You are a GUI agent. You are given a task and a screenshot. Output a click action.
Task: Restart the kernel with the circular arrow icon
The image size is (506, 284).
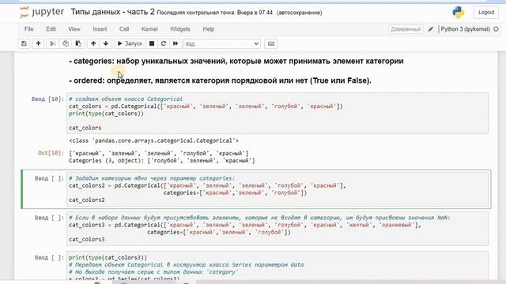tap(164, 43)
